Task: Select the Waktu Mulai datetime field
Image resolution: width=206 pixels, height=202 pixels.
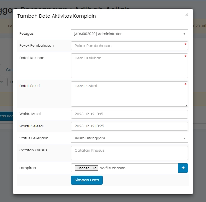Action: point(129,114)
